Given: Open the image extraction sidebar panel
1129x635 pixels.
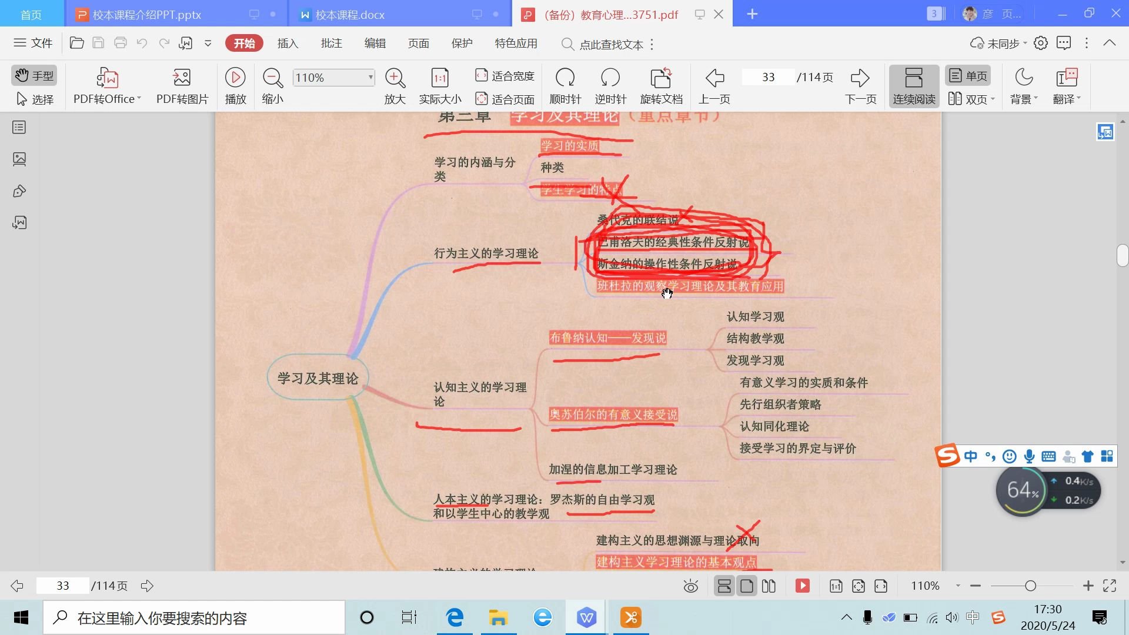Looking at the screenshot, I should pyautogui.click(x=19, y=159).
